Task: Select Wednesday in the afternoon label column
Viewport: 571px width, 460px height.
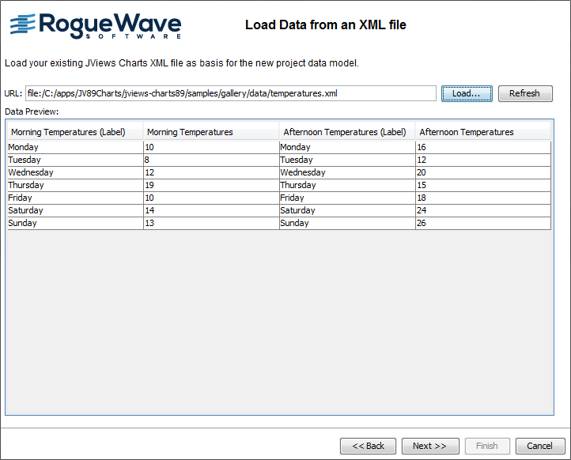Action: click(346, 172)
